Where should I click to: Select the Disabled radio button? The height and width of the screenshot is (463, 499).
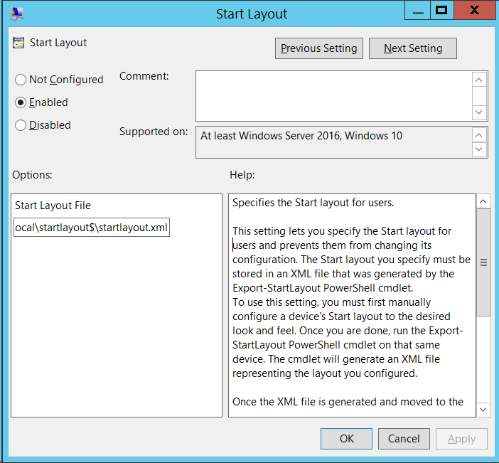(x=21, y=125)
